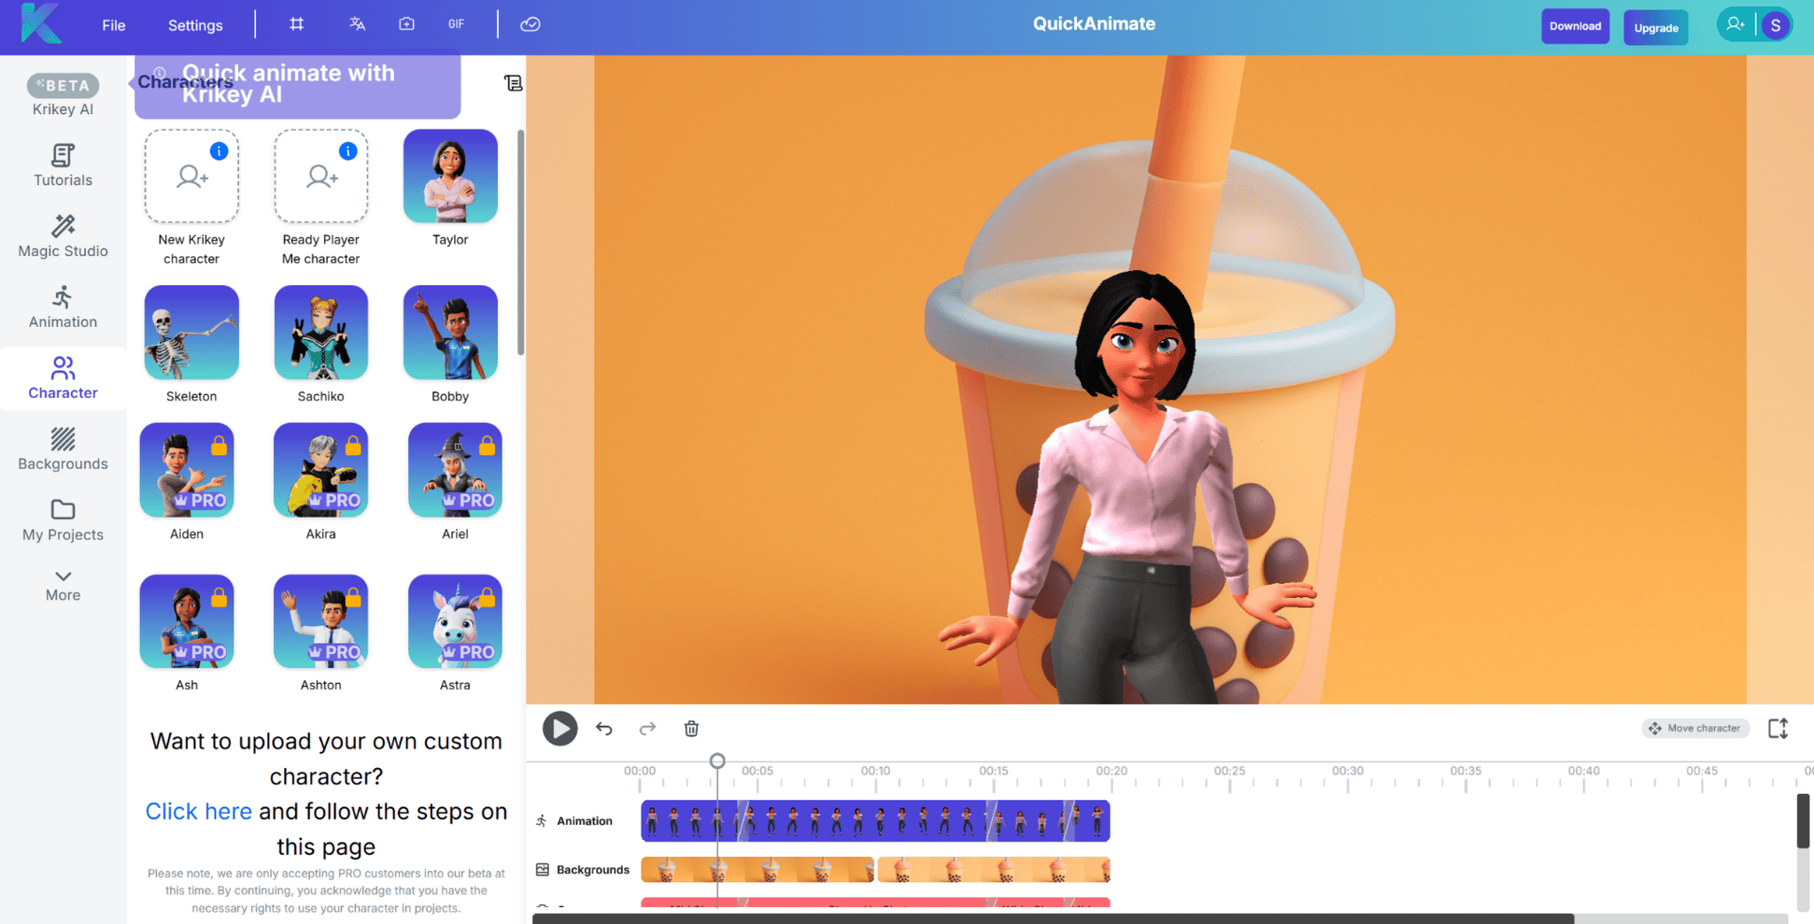This screenshot has width=1814, height=924.
Task: Select the second Backgrounds track clip
Action: click(994, 869)
